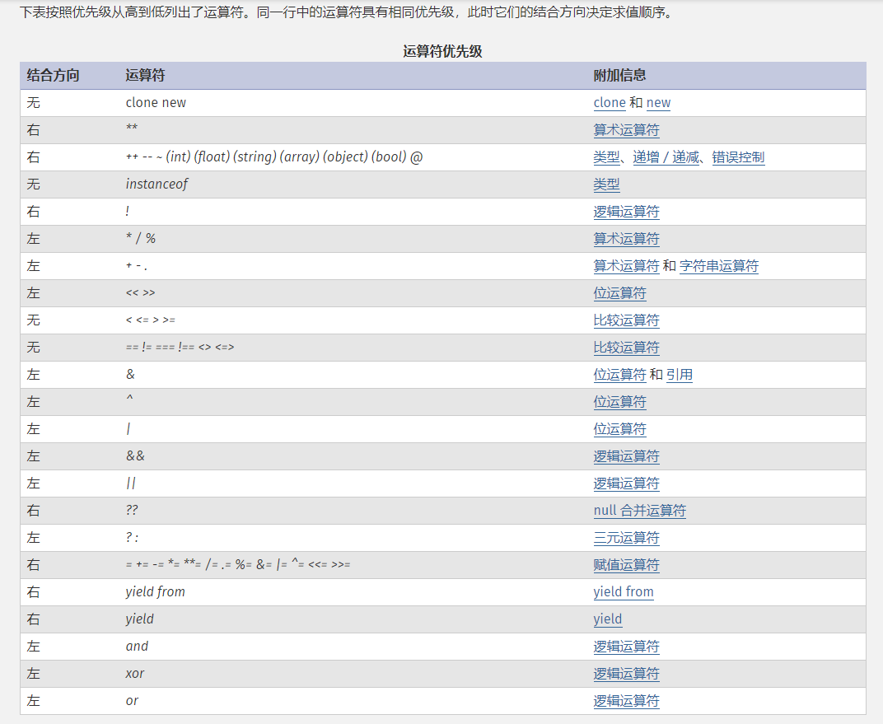The image size is (883, 724).
Task: Click the '= += -= *=' assignment operators cell
Action: tap(238, 565)
